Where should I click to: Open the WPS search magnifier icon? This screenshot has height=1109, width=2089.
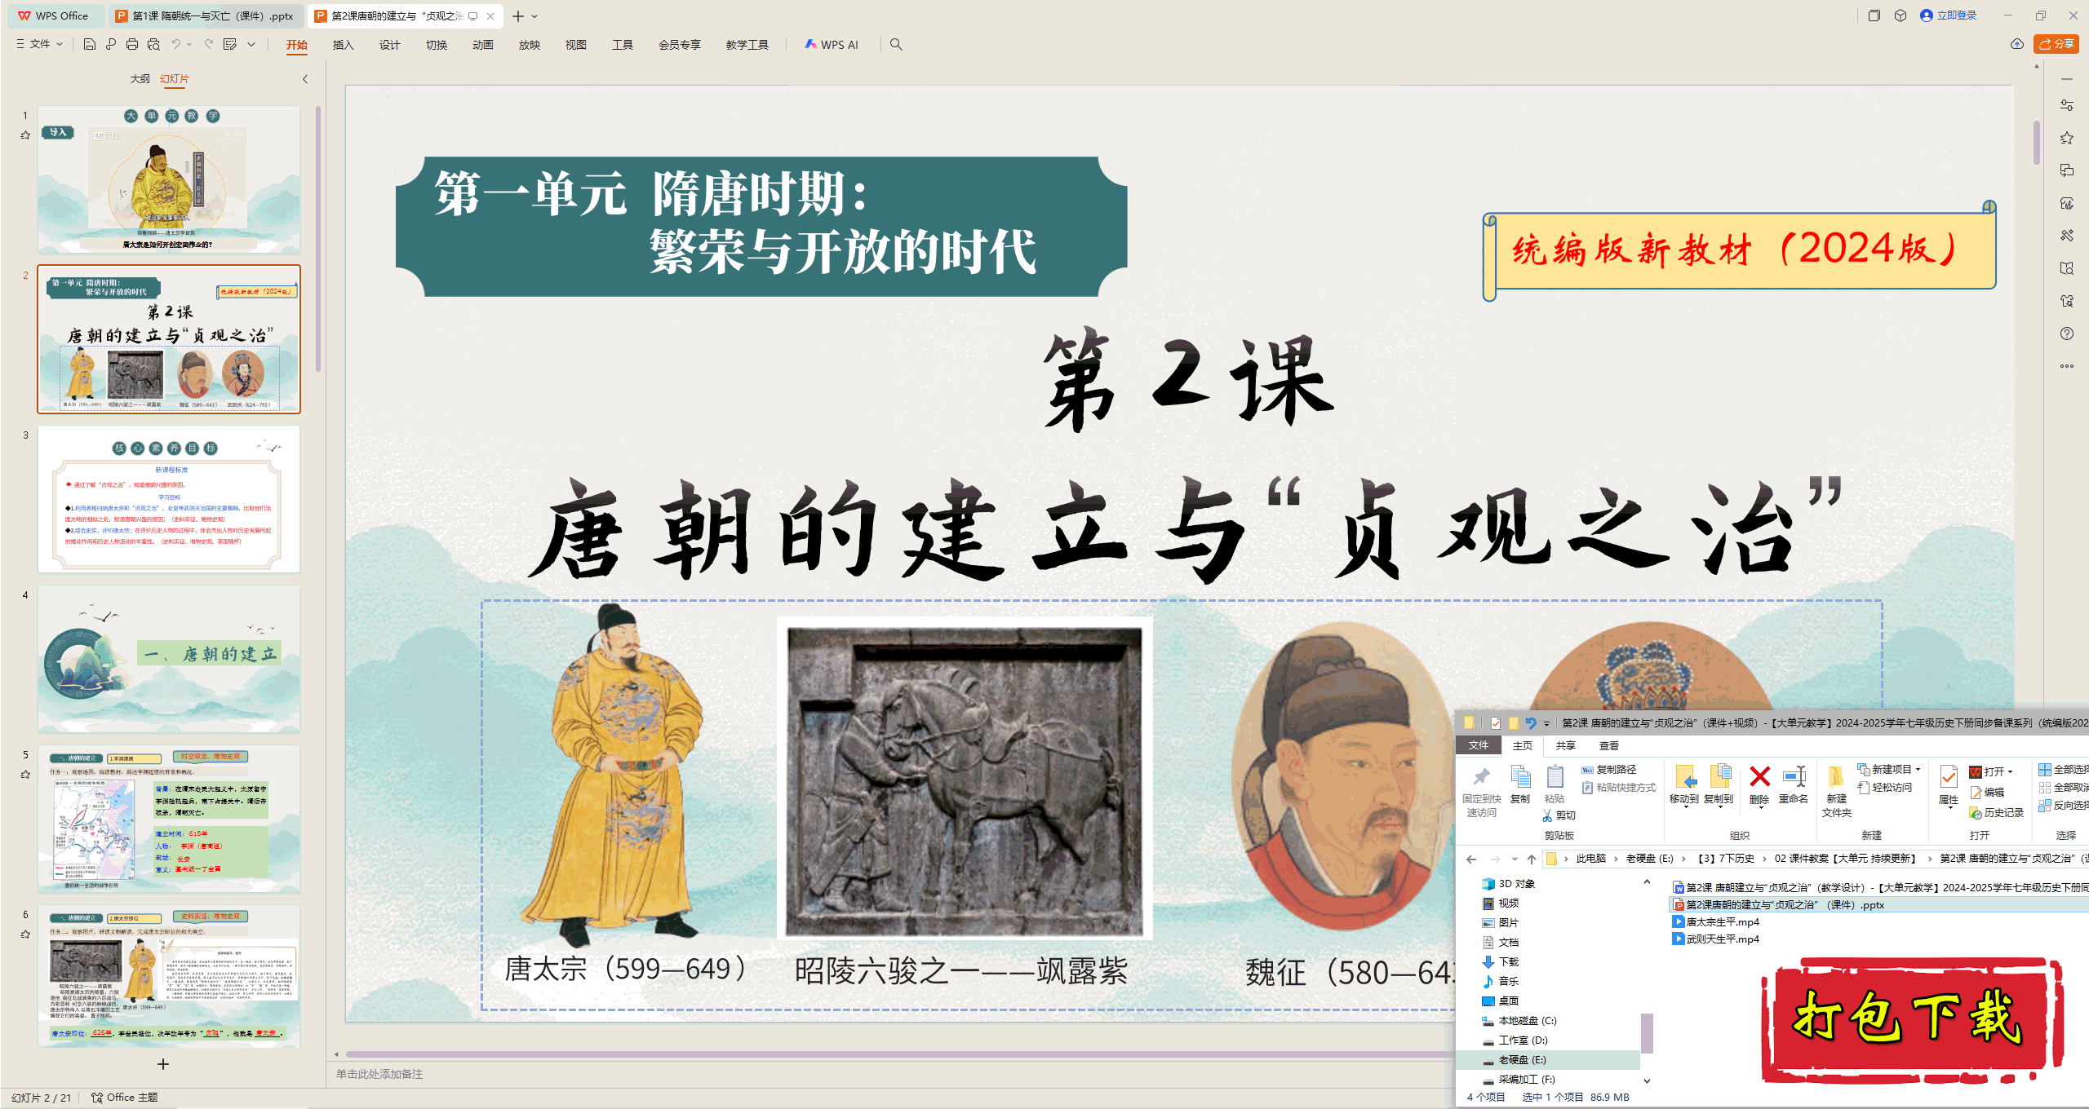[896, 44]
